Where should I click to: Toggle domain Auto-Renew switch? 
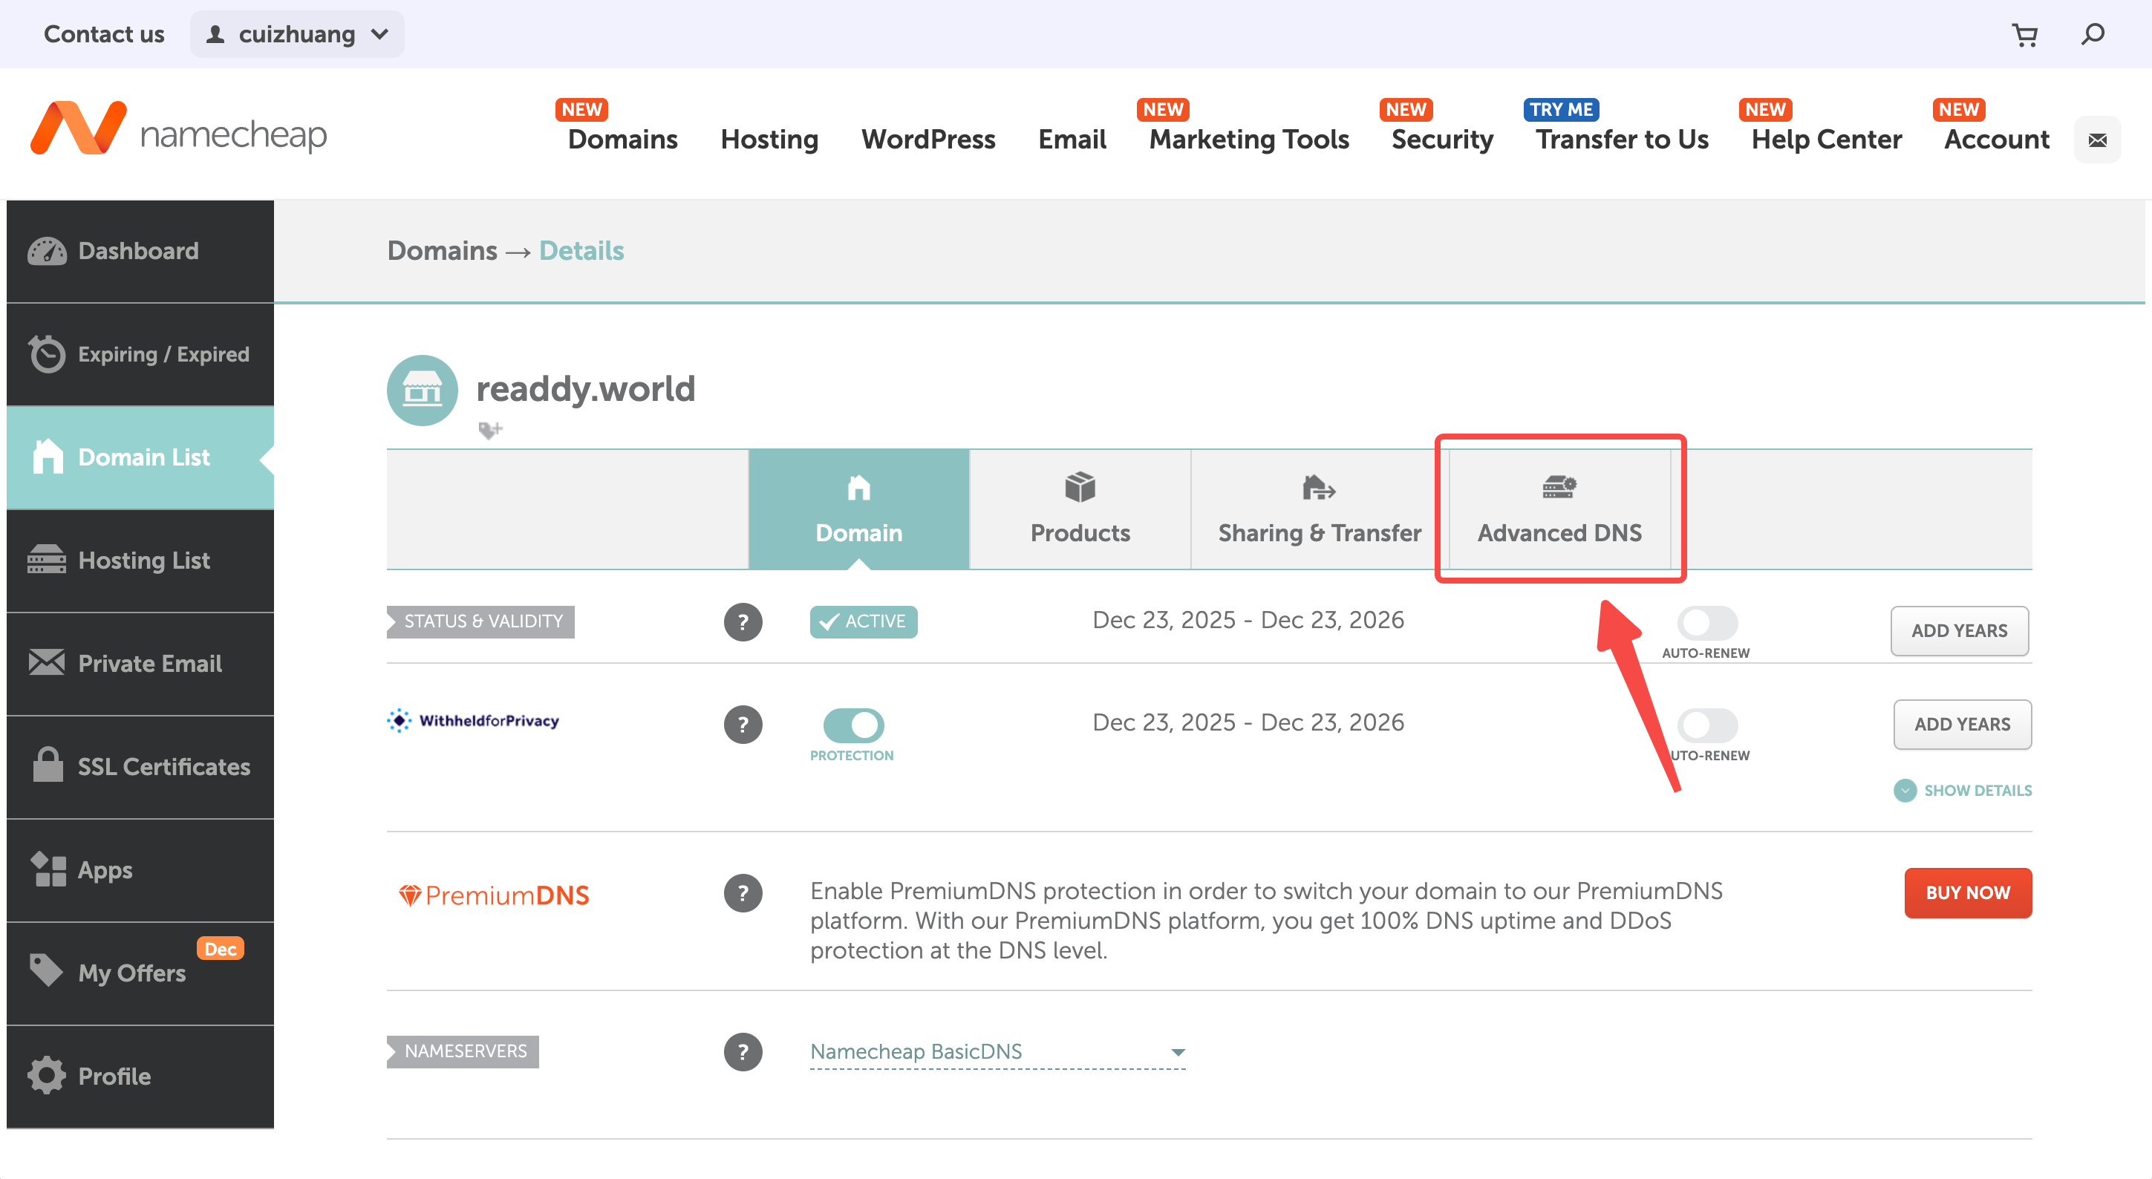[x=1706, y=623]
